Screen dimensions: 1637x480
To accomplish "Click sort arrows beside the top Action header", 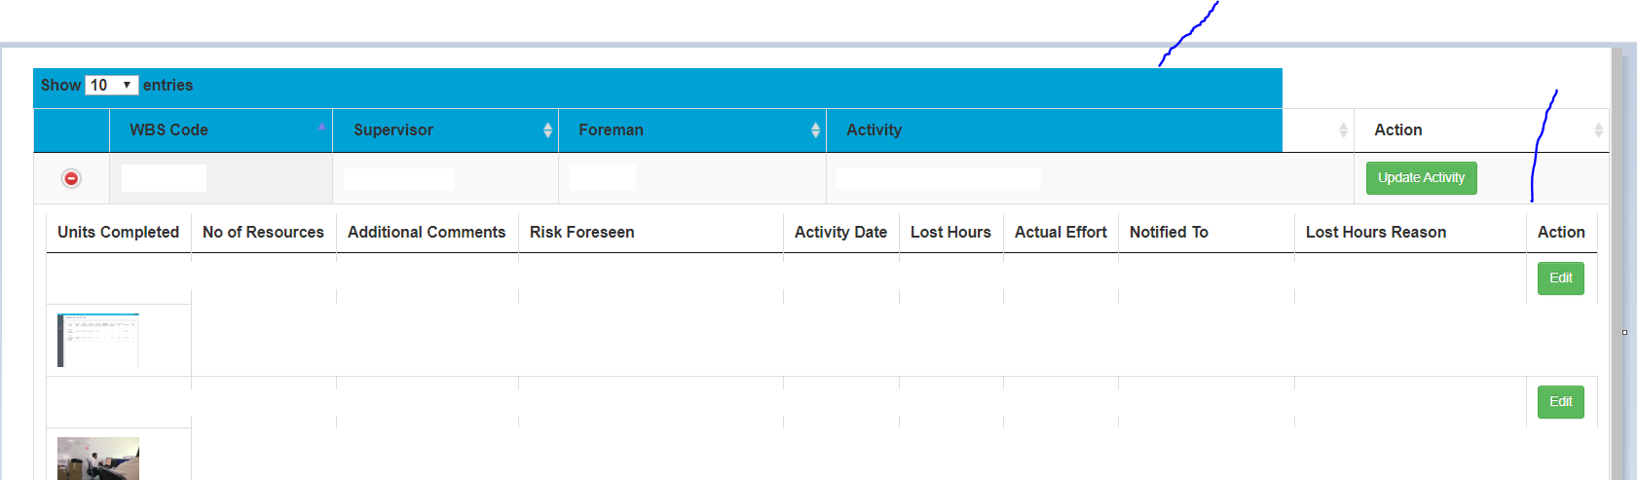I will pos(1598,130).
